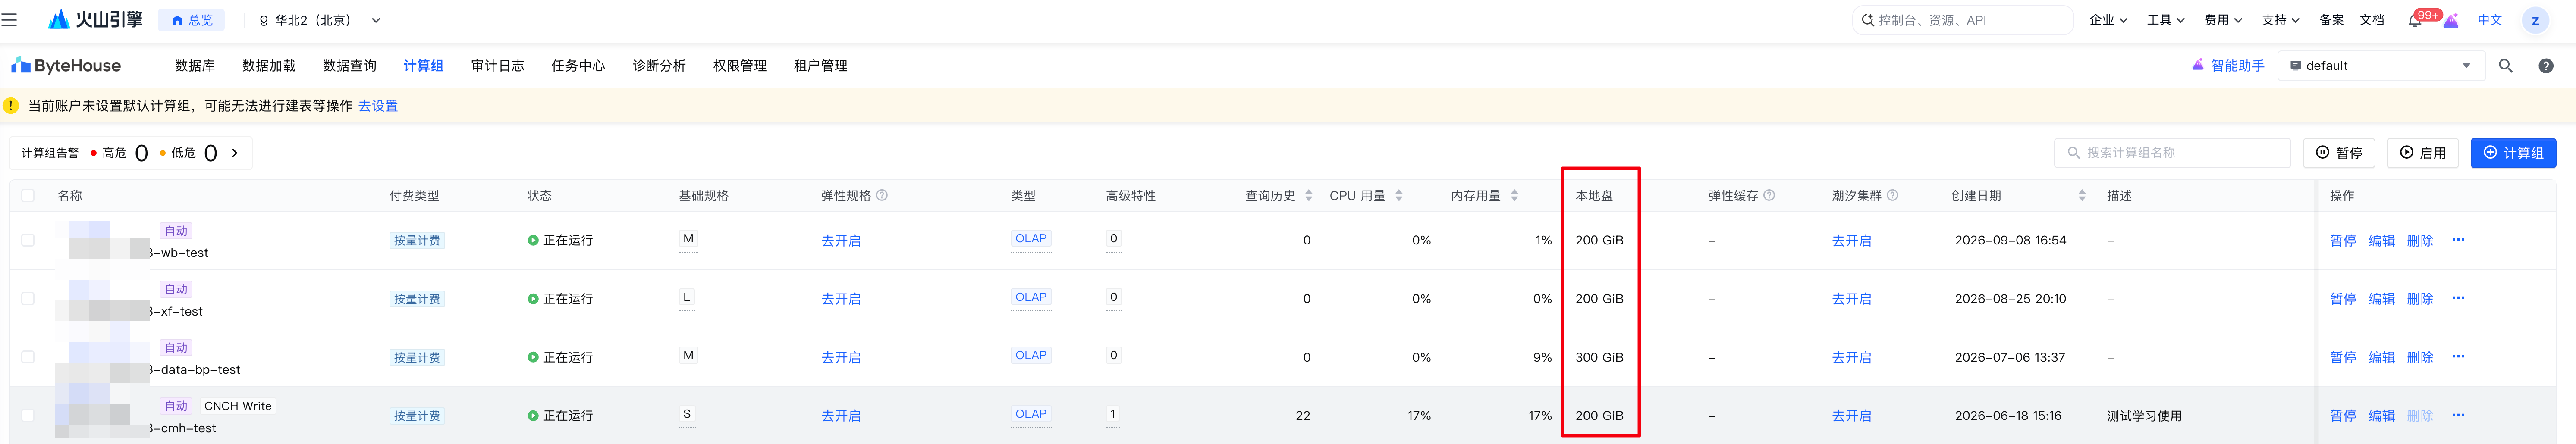The height and width of the screenshot is (444, 2576).
Task: Expand the 费用 menu
Action: coord(2223,20)
